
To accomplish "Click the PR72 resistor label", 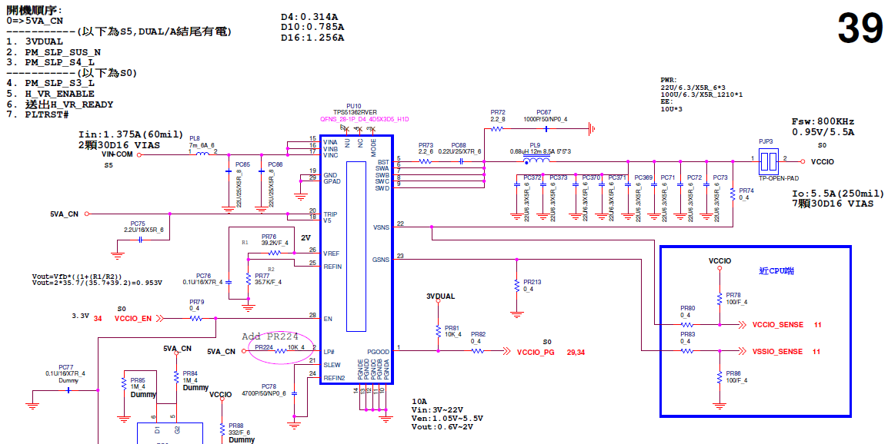I will click(x=498, y=113).
